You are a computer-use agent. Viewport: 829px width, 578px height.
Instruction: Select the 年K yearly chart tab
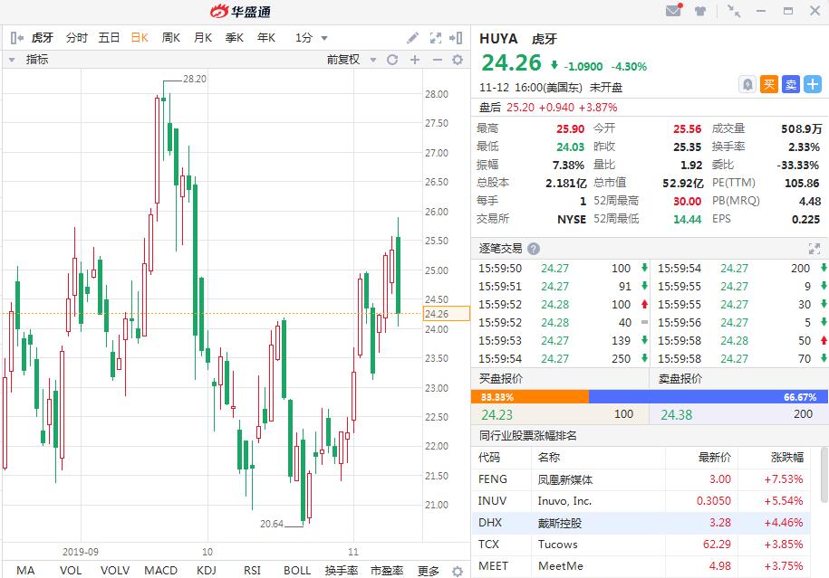pos(266,38)
